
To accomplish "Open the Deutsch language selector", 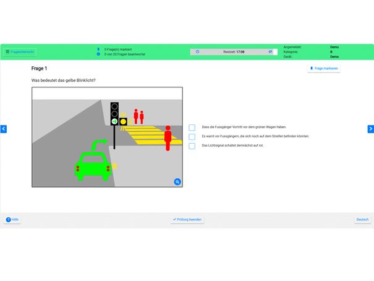I will point(362,220).
